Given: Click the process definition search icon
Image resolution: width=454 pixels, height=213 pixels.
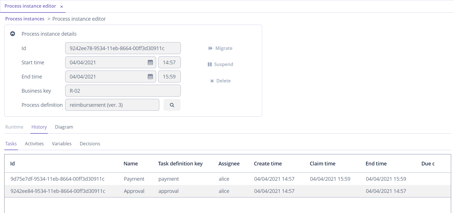Looking at the screenshot, I should click(172, 105).
